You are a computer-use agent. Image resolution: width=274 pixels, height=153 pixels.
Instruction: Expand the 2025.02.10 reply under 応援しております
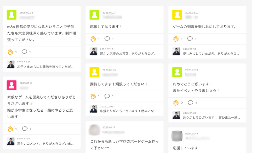pos(128,53)
